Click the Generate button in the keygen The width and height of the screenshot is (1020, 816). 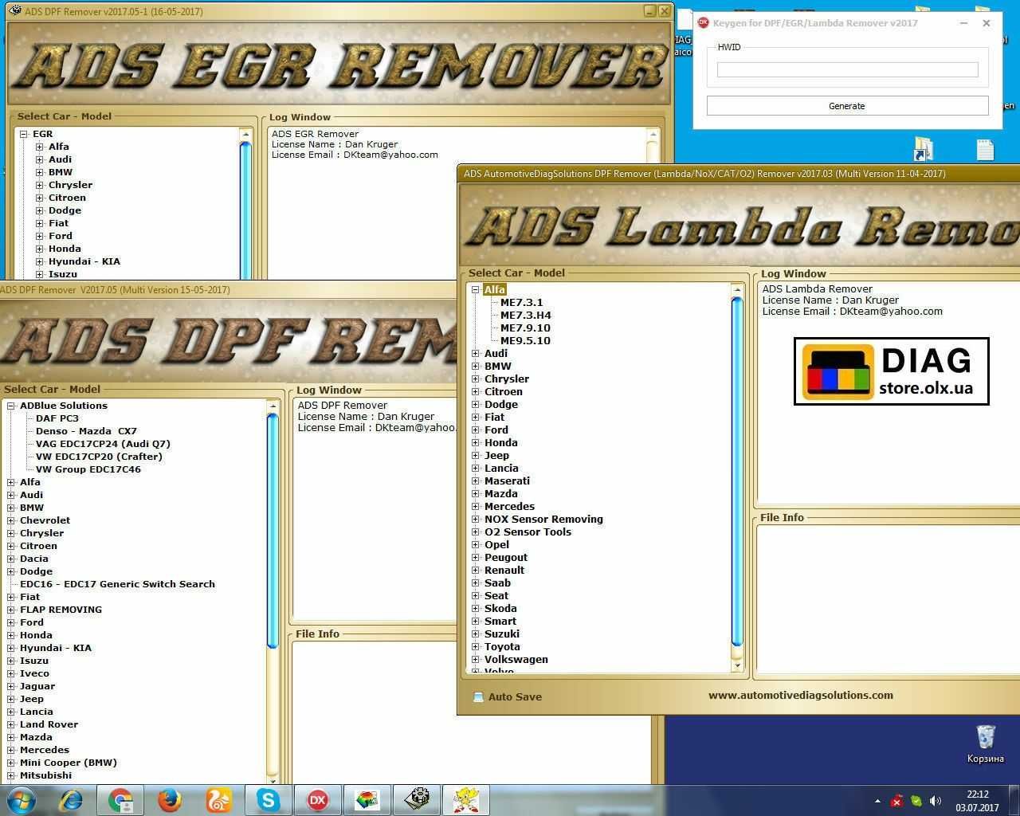click(x=847, y=105)
